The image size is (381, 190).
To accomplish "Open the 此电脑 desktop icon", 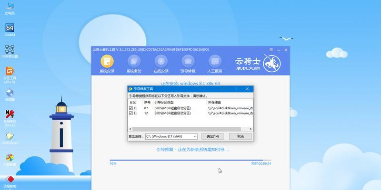I will point(10,9).
